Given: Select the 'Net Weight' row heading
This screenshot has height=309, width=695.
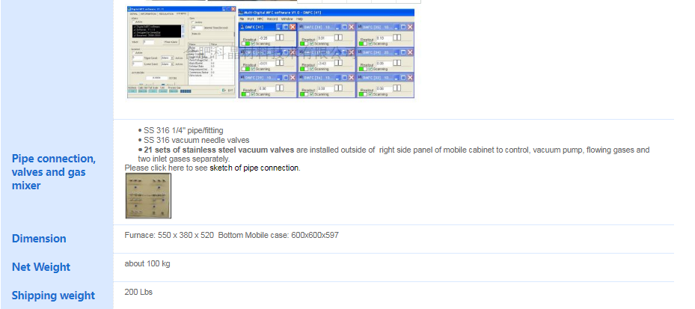Looking at the screenshot, I should point(41,267).
